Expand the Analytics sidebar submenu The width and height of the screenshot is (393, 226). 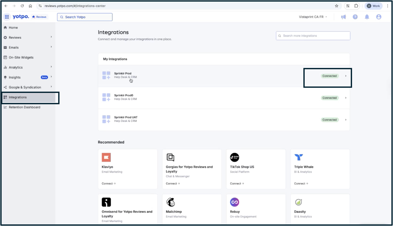point(51,67)
